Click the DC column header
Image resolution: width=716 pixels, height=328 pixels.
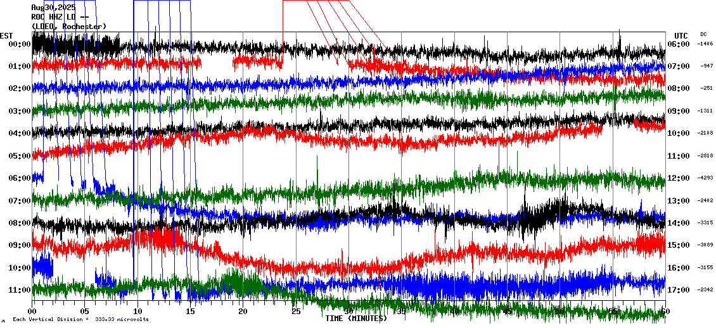pos(703,34)
